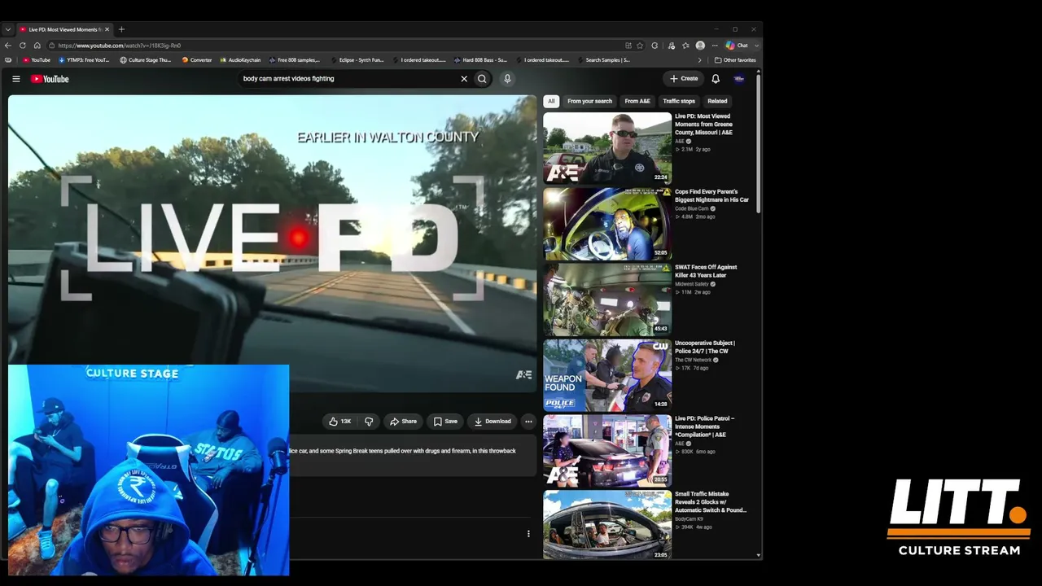Clear the search query with the X

(464, 79)
